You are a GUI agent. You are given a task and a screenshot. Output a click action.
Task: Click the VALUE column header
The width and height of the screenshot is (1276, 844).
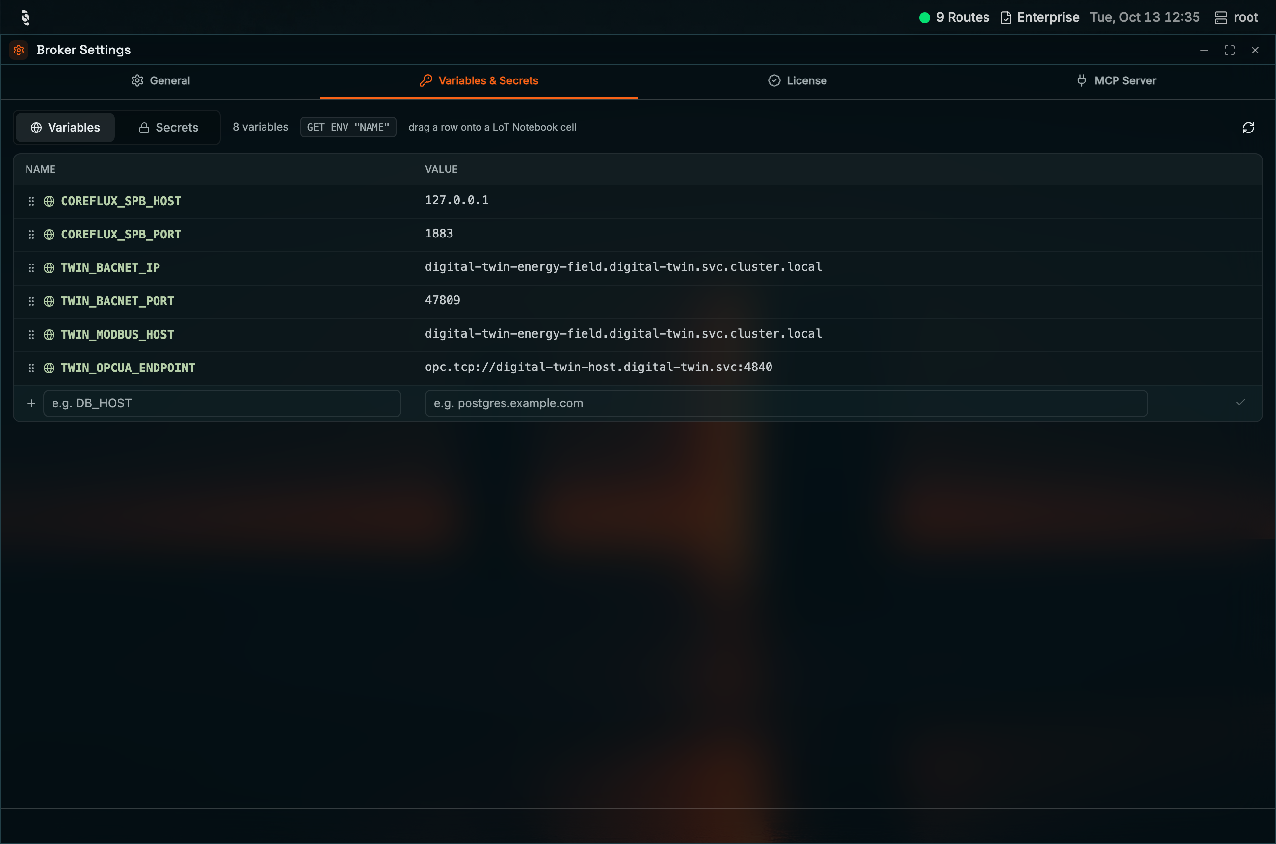click(442, 170)
